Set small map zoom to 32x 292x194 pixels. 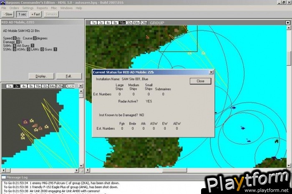coord(45,86)
